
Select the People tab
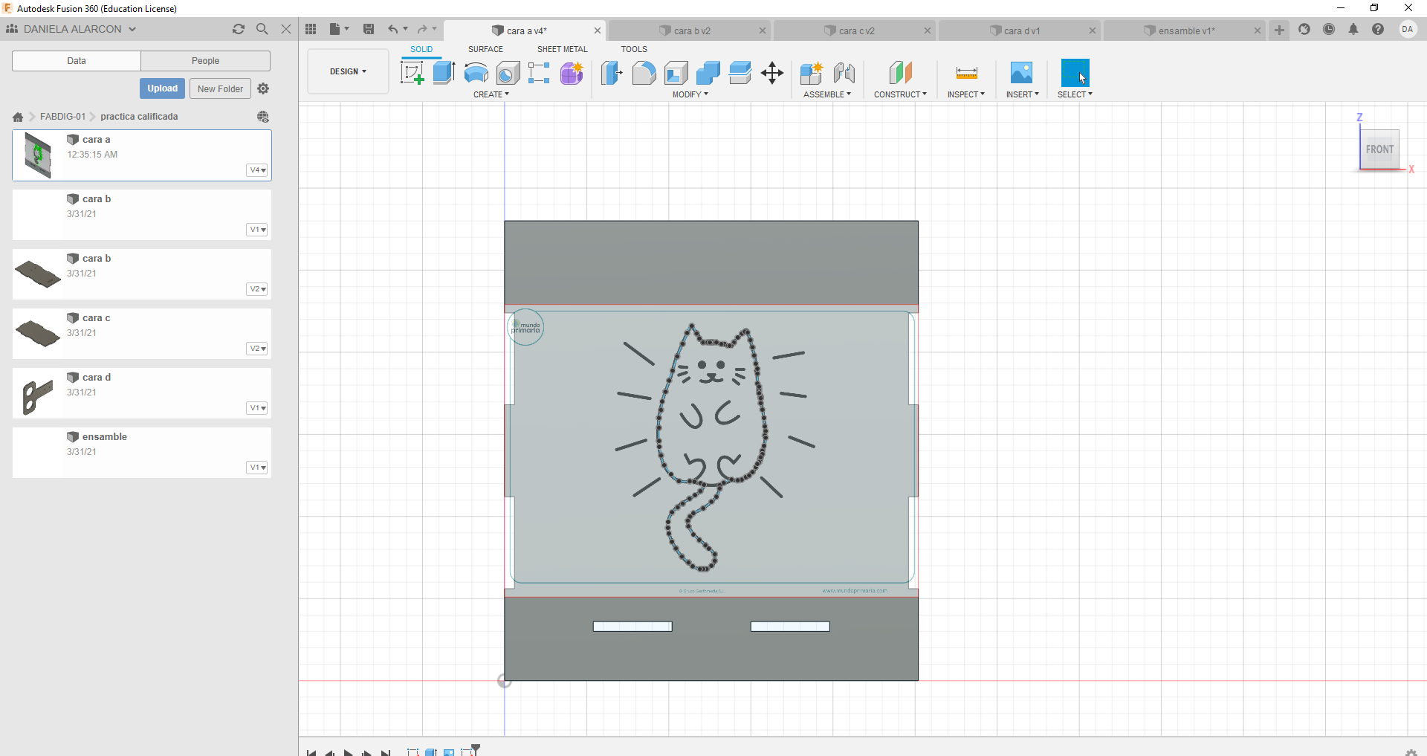[x=205, y=61]
